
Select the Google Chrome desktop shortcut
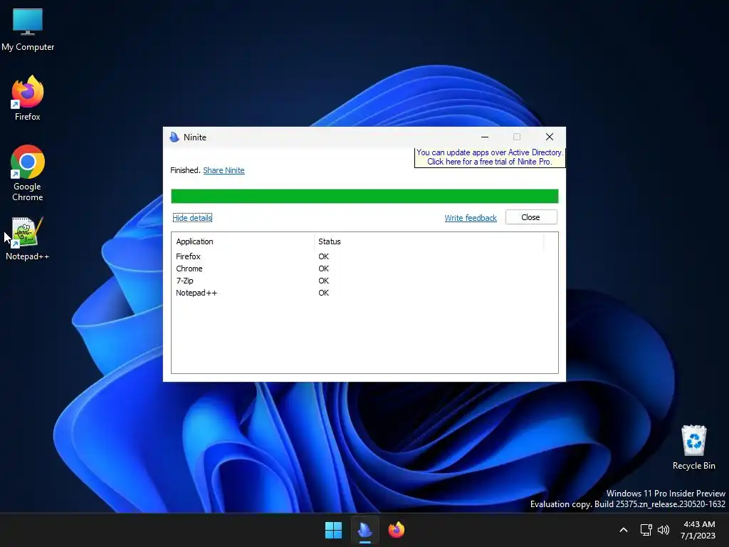(x=28, y=173)
